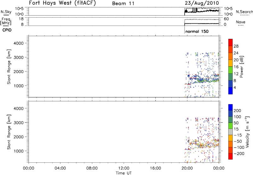Viewport: 253px width, 175px height.
Task: Click the '08:00' time tick label
Action: [x=92, y=168]
